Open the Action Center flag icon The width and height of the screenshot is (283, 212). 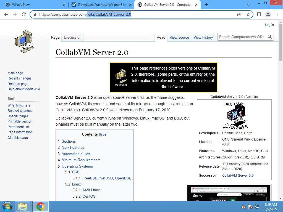click(250, 207)
